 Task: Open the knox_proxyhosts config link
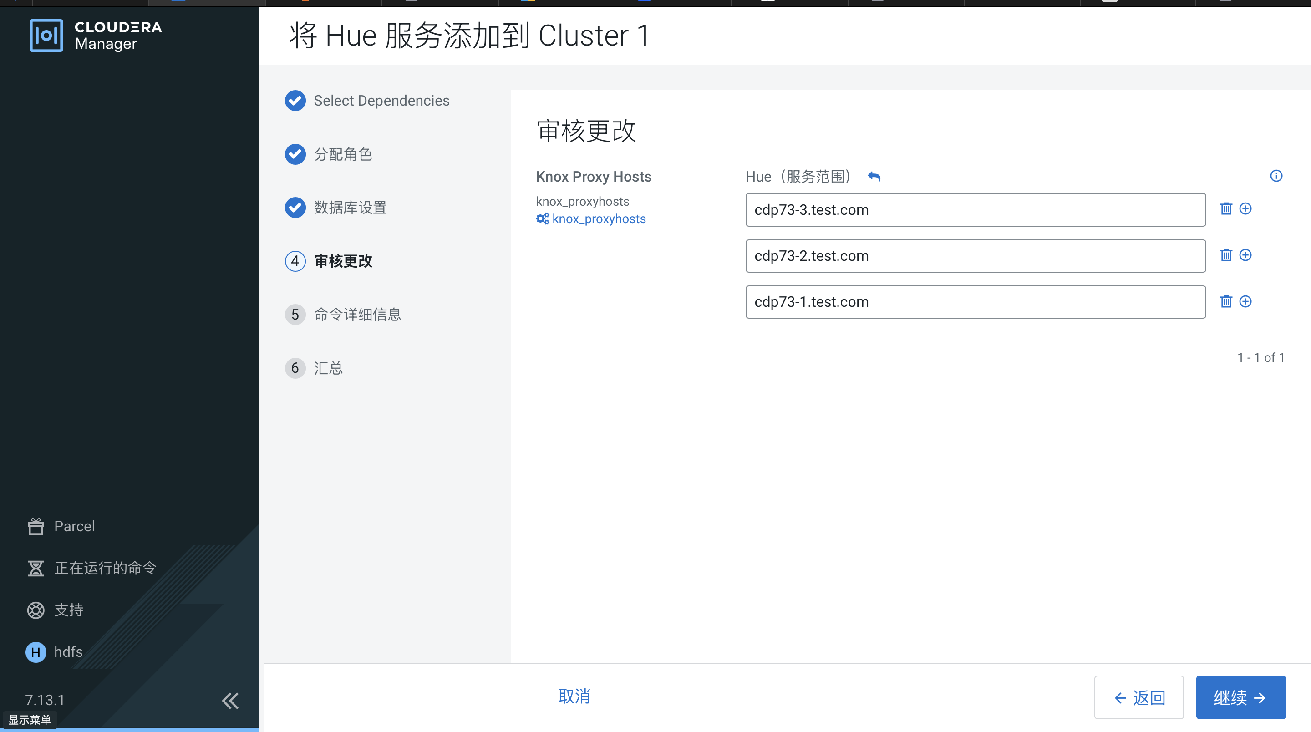(x=598, y=219)
